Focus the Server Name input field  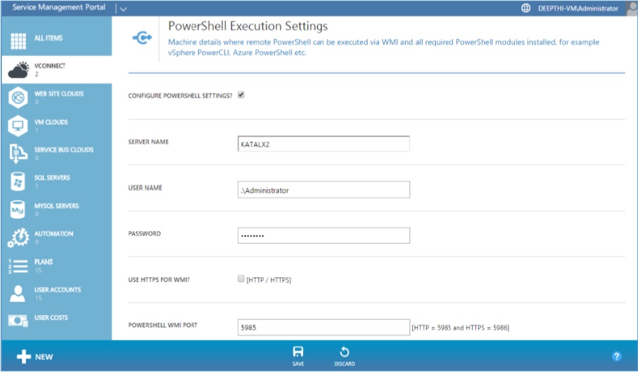click(x=323, y=144)
